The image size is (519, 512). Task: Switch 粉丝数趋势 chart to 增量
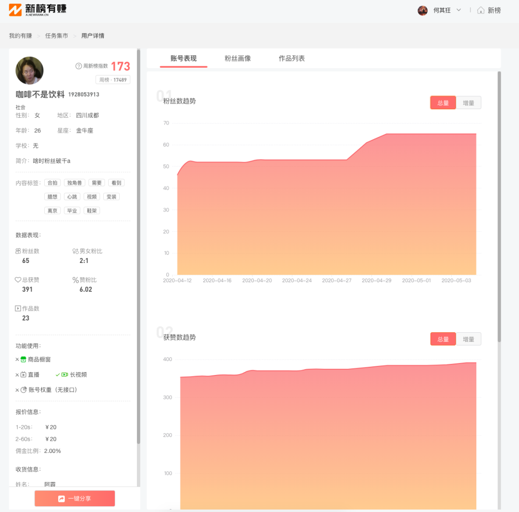pos(468,103)
